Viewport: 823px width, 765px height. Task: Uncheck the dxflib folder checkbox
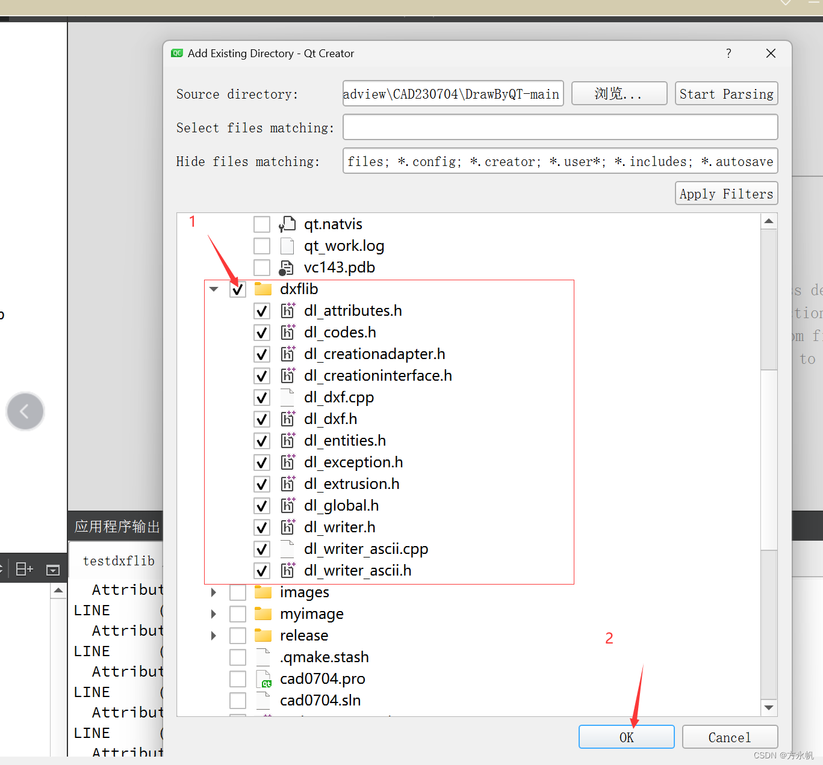tap(238, 289)
